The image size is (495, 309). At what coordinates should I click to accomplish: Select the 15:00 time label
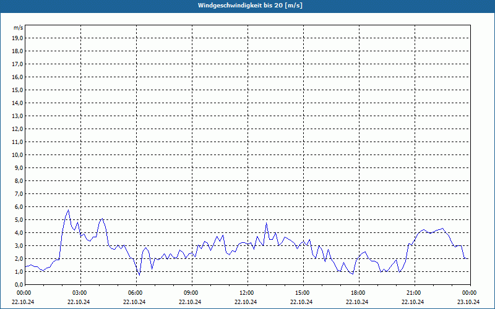[303, 293]
